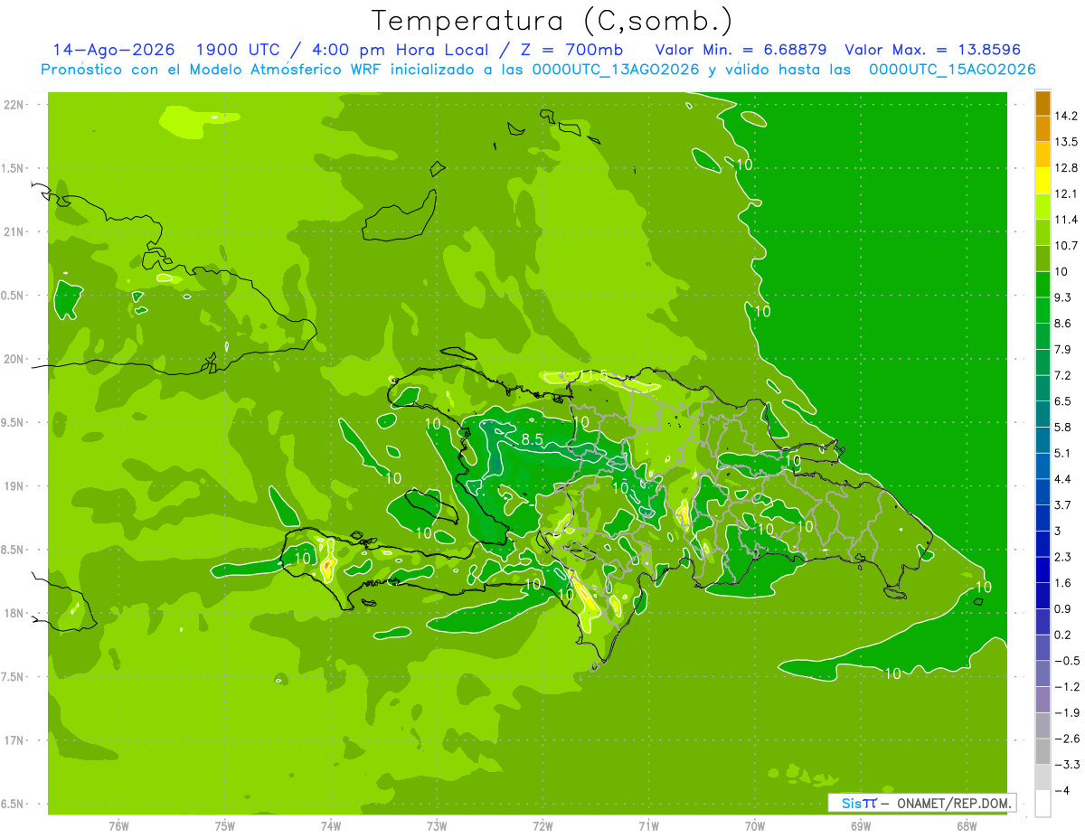The image size is (1085, 838).
Task: Click the '76W' longitude axis label
Action: (x=118, y=825)
